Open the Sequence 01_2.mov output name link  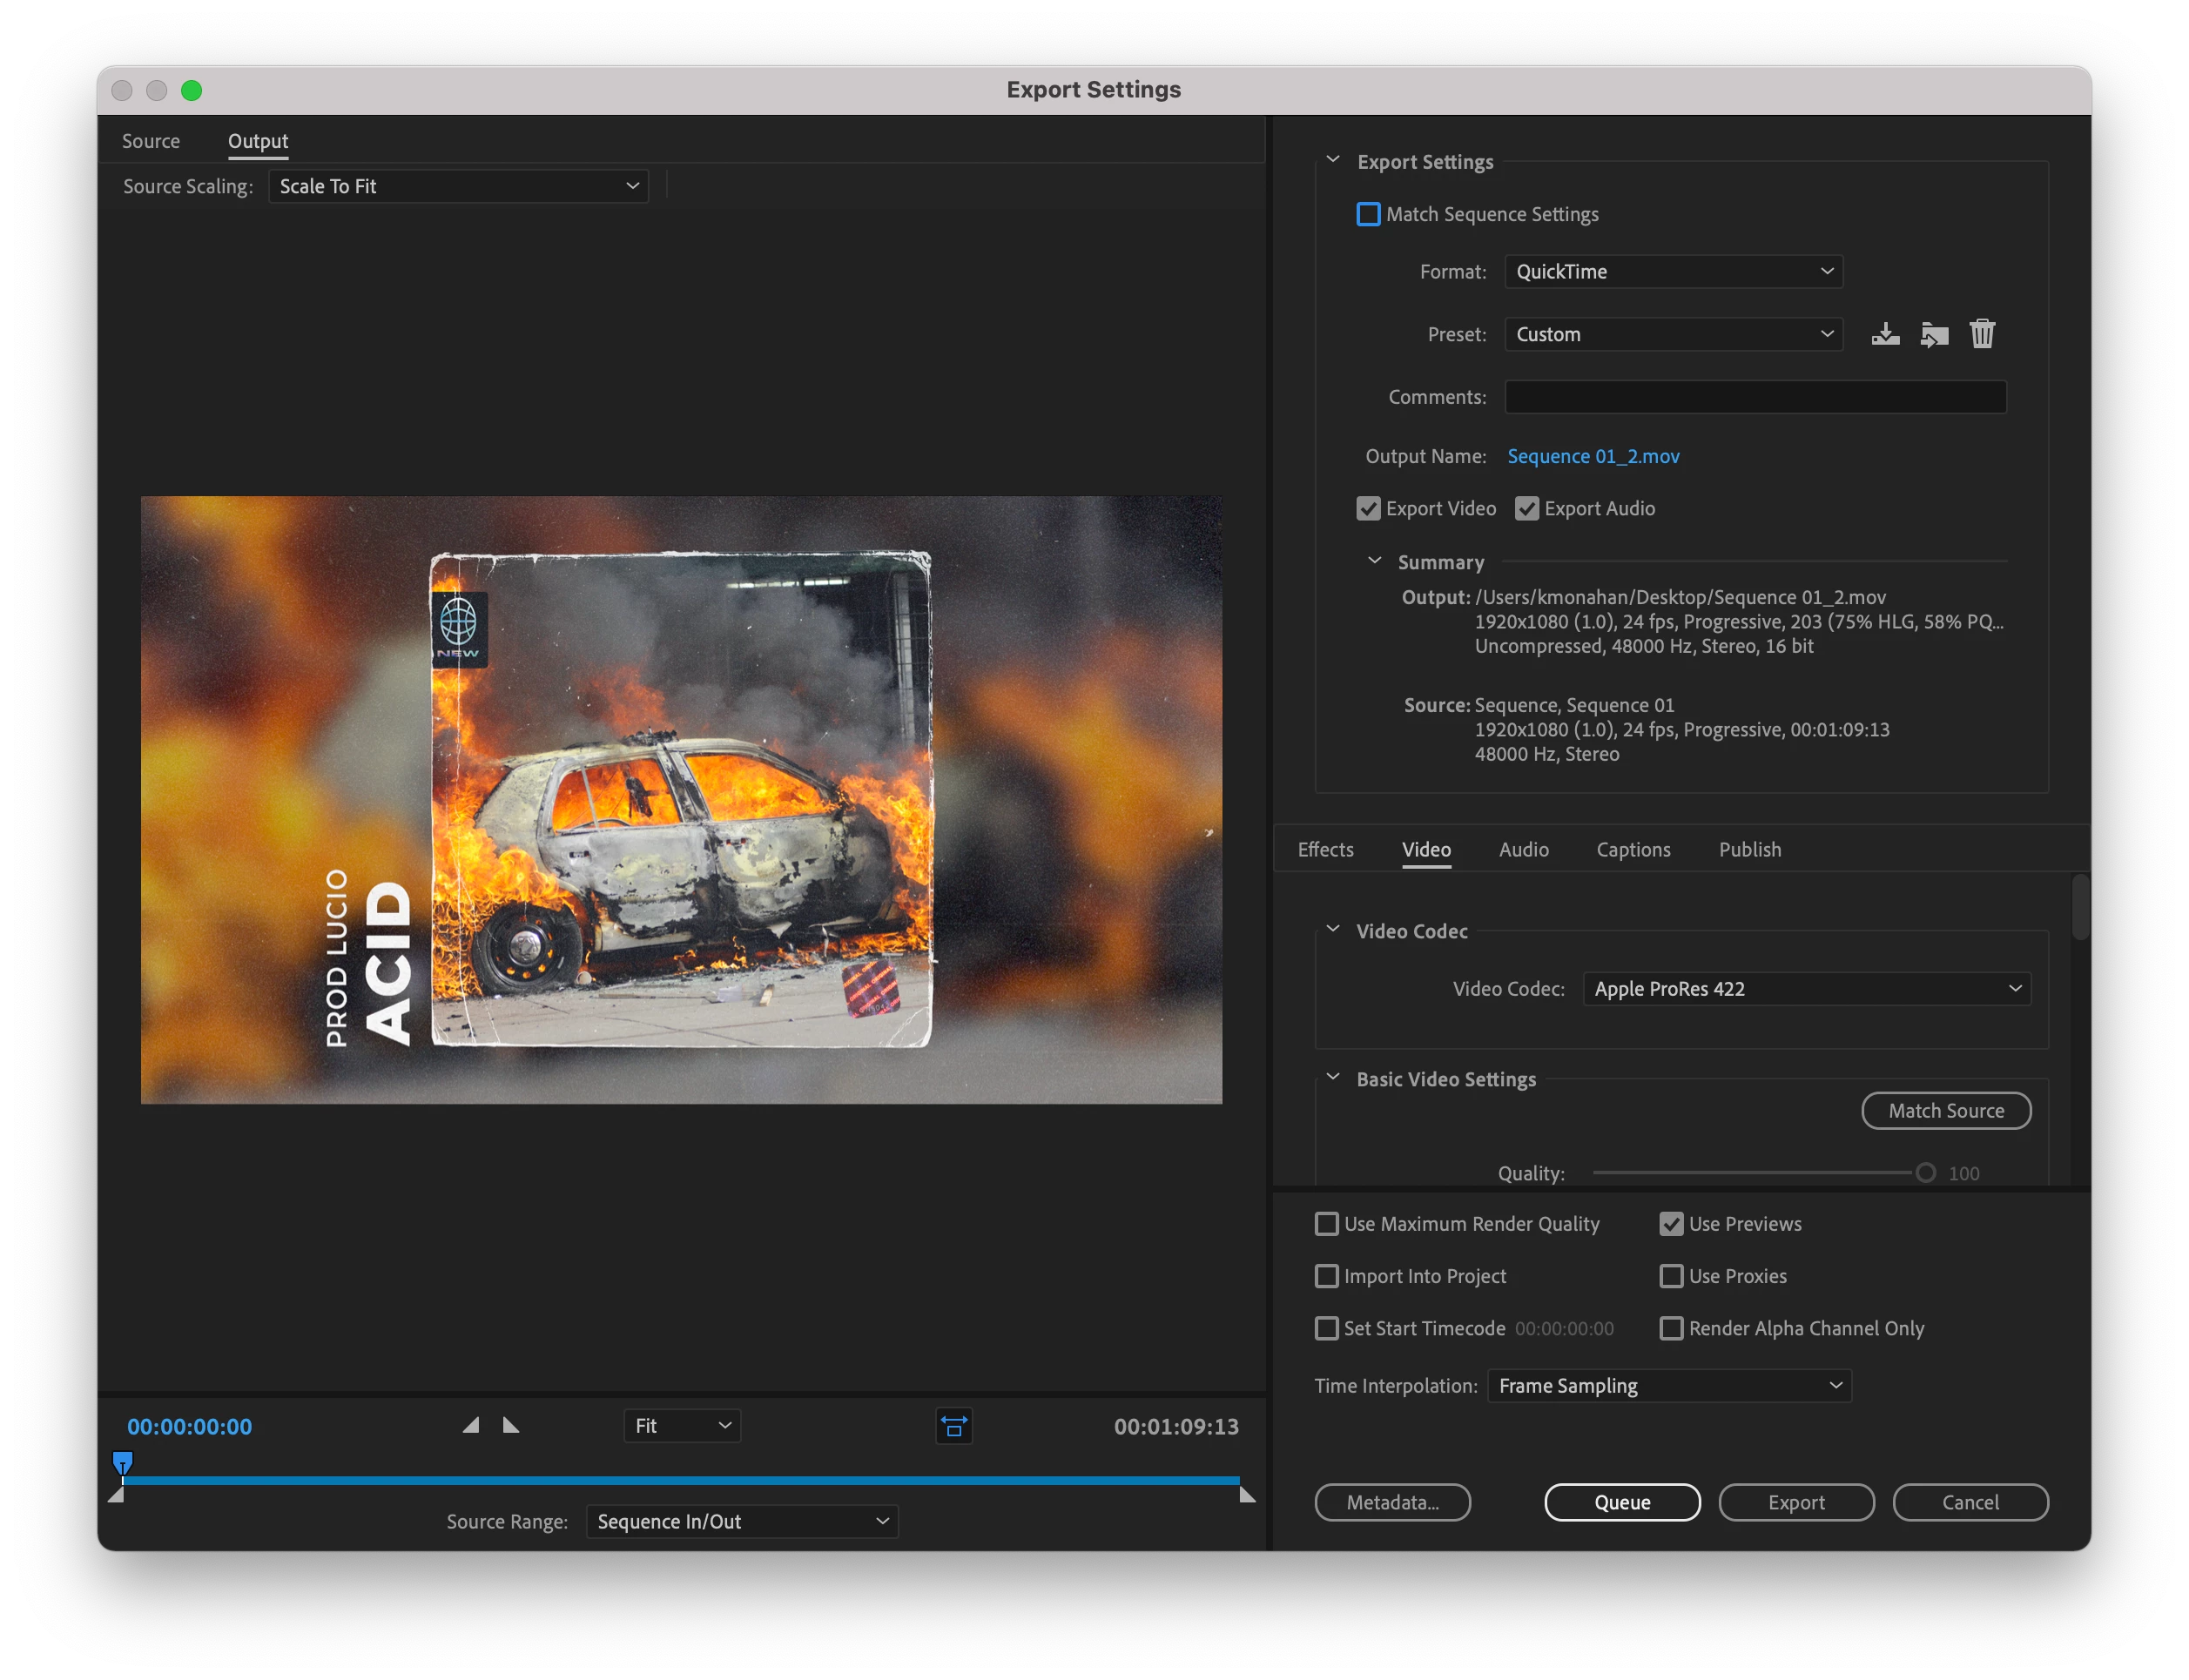[x=1593, y=456]
